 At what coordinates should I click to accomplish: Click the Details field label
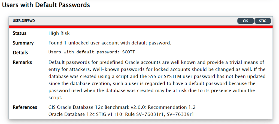[20, 52]
